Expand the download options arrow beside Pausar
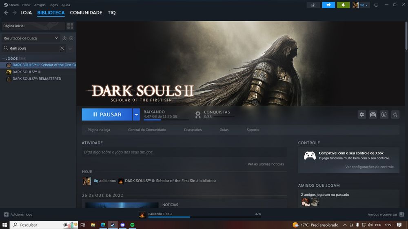The width and height of the screenshot is (408, 229). pyautogui.click(x=136, y=114)
